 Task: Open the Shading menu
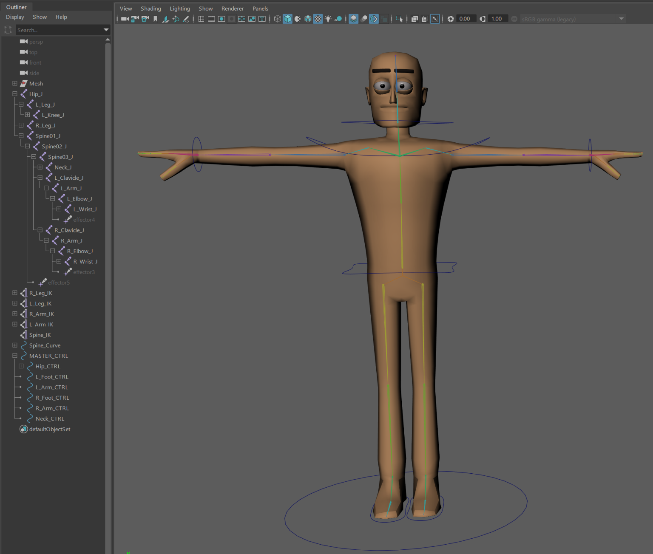[x=150, y=8]
